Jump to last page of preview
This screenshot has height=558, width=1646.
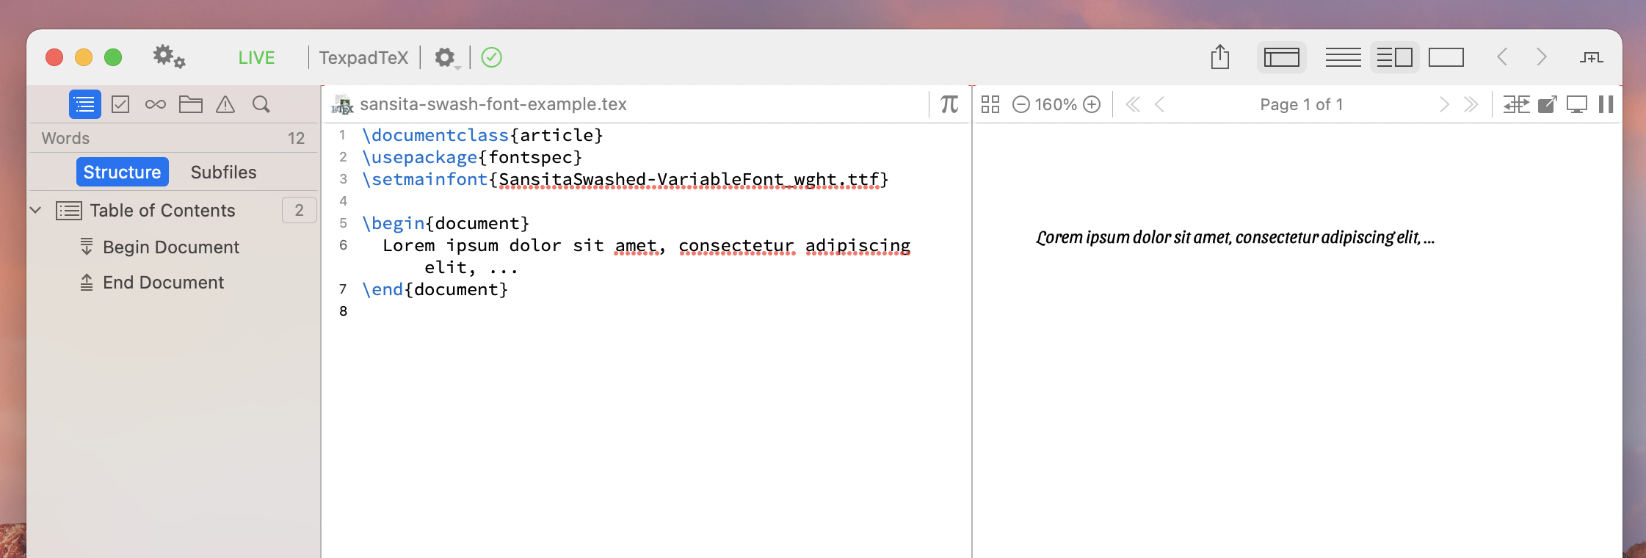coord(1471,104)
